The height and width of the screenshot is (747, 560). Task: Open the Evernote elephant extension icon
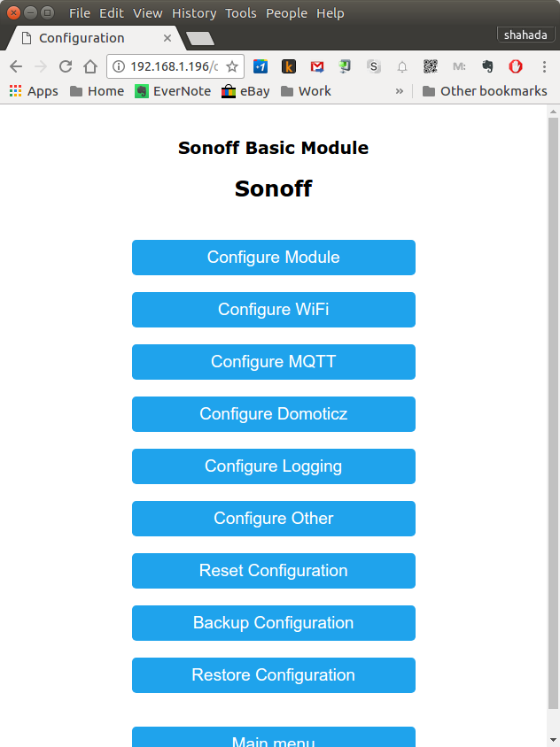click(x=487, y=66)
